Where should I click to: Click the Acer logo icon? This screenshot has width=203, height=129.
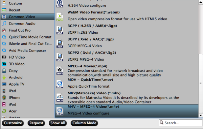click(x=4, y=111)
